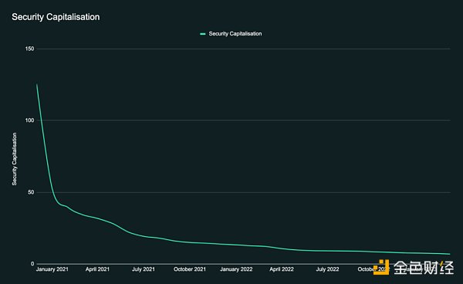Image resolution: width=463 pixels, height=284 pixels.
Task: Click the vertical Security Capitalisation axis title
Action: coord(15,159)
